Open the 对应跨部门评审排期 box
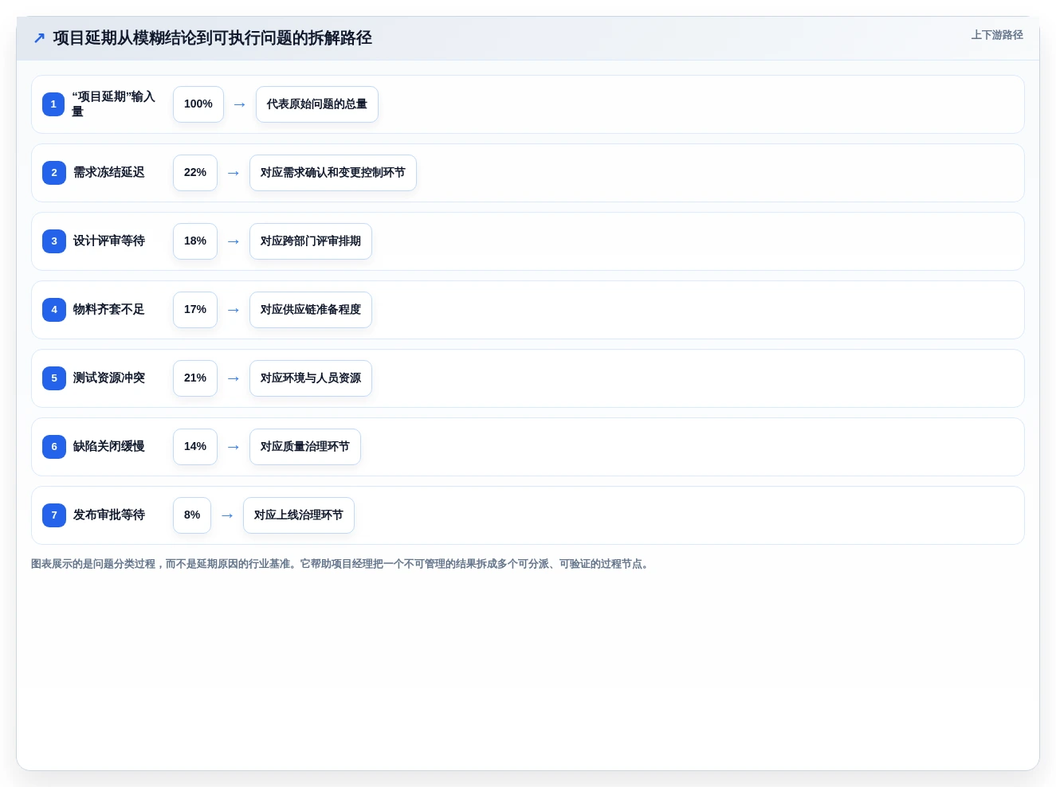 311,241
